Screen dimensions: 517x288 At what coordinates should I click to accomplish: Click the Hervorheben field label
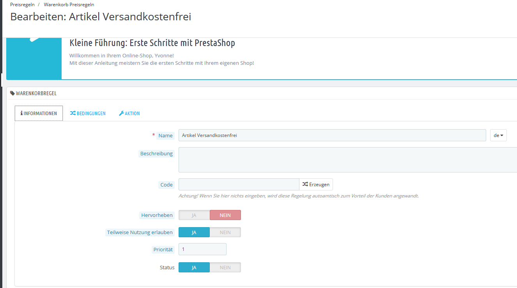click(x=157, y=215)
